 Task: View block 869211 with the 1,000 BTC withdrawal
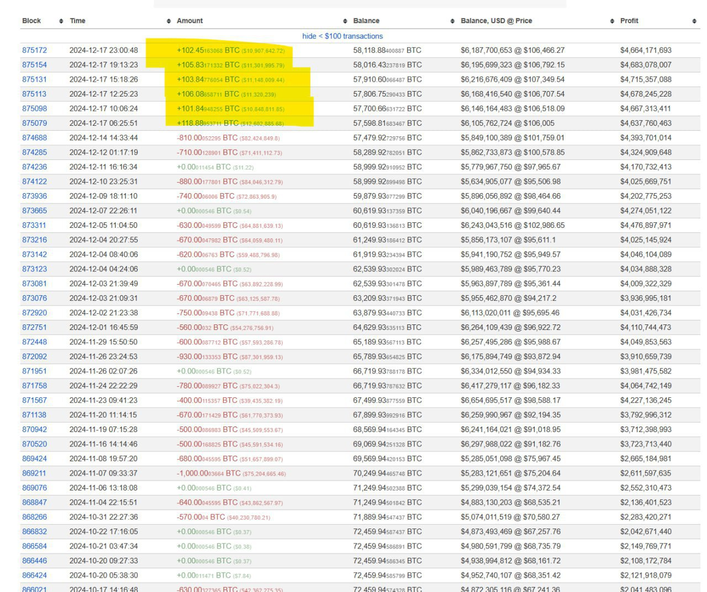(x=34, y=473)
